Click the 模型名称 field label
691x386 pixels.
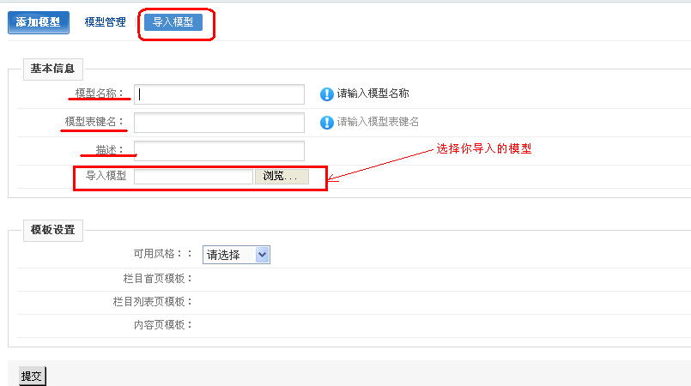point(100,93)
